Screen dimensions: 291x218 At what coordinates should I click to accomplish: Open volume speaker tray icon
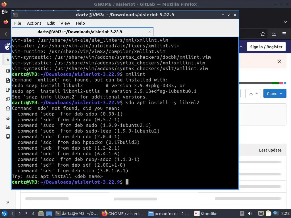coord(250,213)
